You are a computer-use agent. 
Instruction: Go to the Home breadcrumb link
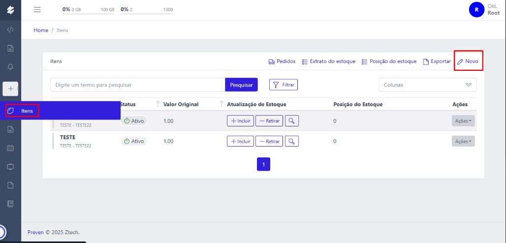pyautogui.click(x=41, y=30)
